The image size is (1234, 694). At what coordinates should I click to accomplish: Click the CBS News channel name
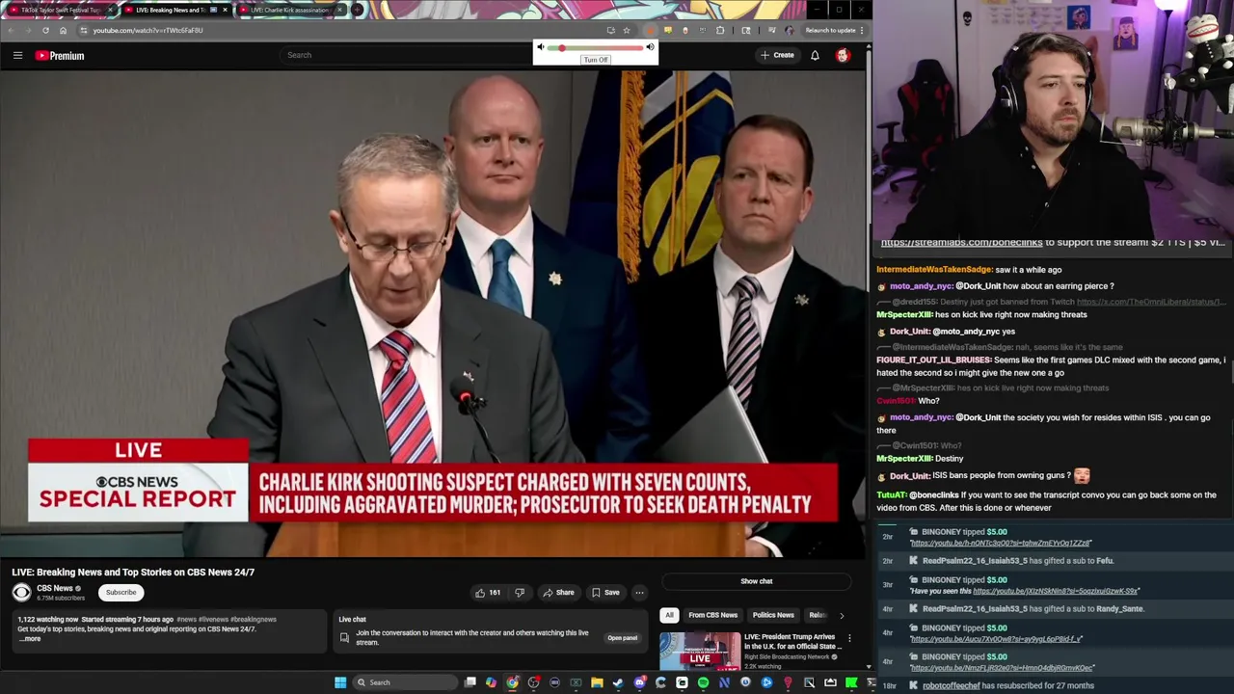(55, 588)
